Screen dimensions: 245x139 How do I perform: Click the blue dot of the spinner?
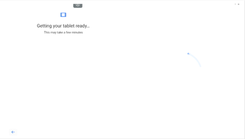188,54
